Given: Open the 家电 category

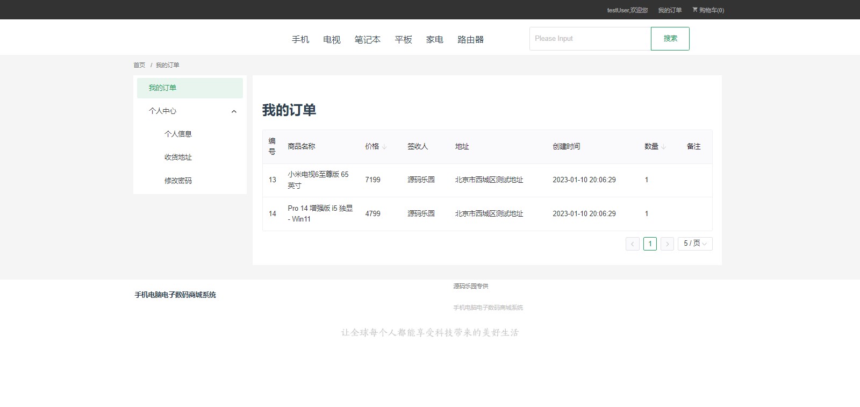Looking at the screenshot, I should [434, 39].
